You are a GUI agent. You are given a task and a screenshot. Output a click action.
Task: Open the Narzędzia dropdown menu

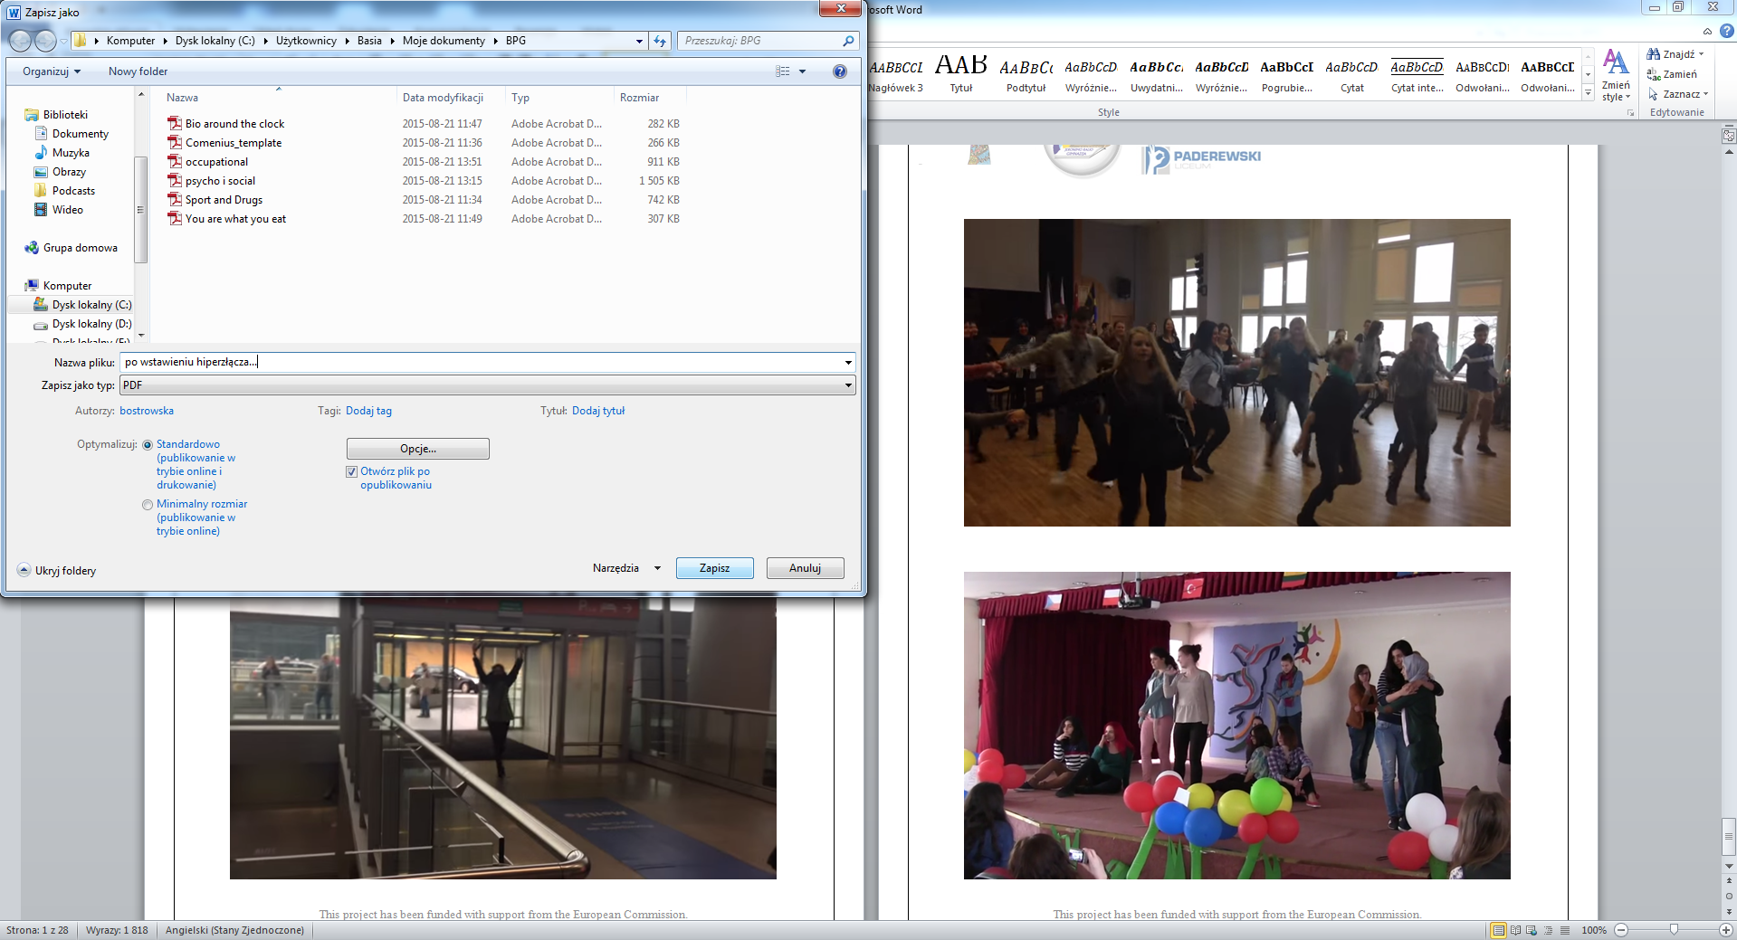626,568
